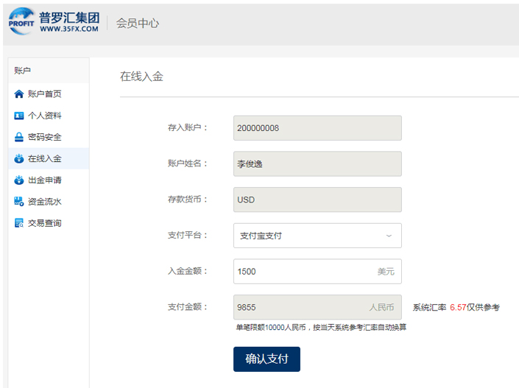Click the icon beside 资金流水
This screenshot has width=519, height=388.
pos(19,201)
